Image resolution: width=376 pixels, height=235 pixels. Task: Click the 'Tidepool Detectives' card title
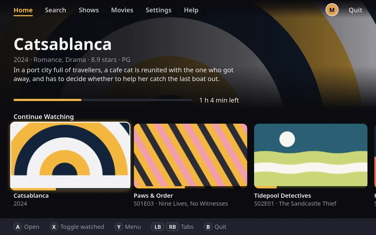tap(283, 196)
